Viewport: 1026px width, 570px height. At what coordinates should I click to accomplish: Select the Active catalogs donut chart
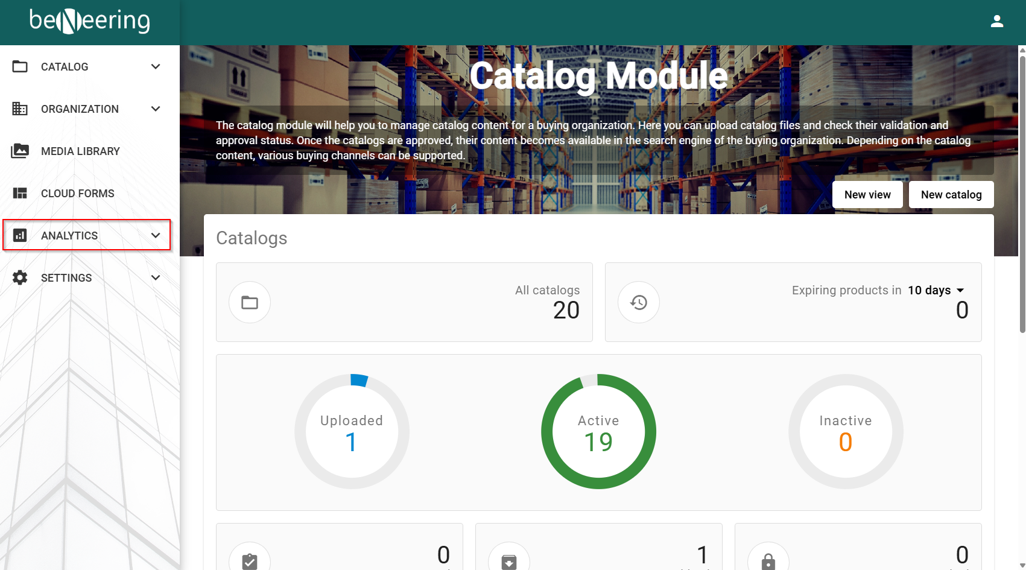[x=598, y=431]
